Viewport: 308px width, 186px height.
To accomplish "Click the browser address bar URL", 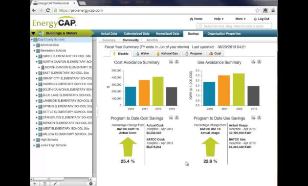I will (x=81, y=10).
